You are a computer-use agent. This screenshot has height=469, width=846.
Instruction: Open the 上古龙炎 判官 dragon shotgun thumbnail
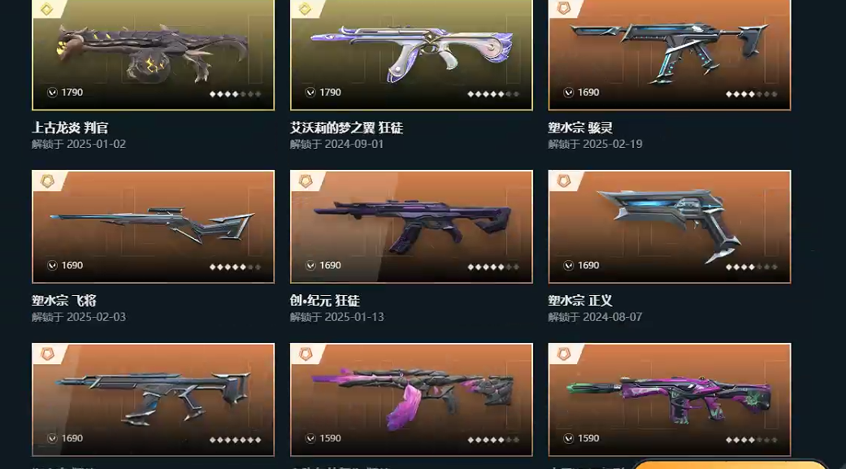154,54
